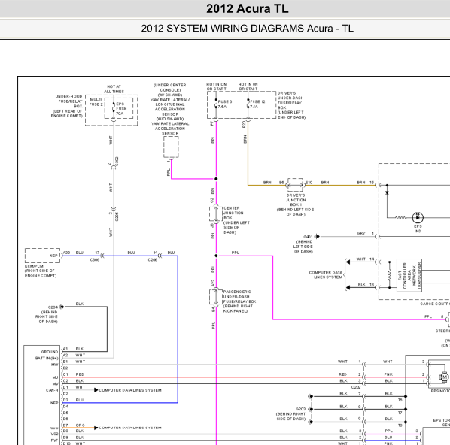This screenshot has height=445, width=450.
Task: Click the 'FAST CONTROLLER AREA NETWORK TRANSCEIVER' box
Action: click(x=409, y=275)
